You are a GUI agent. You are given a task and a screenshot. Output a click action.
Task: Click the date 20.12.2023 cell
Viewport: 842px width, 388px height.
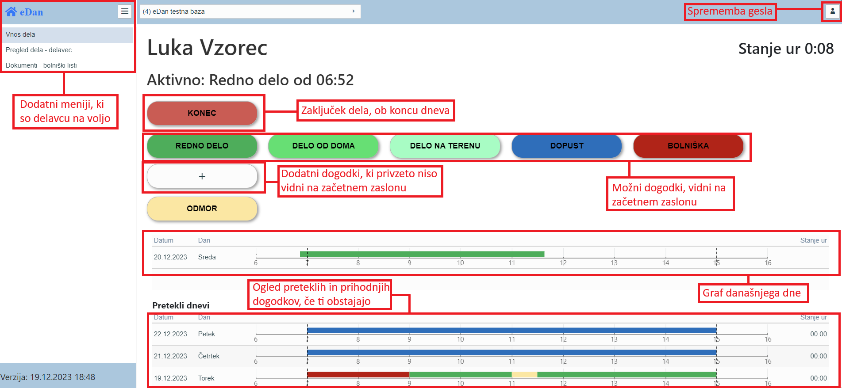(x=170, y=257)
